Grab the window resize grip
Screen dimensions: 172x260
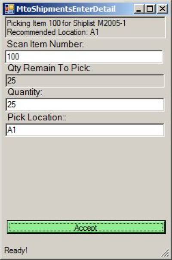click(x=165, y=253)
